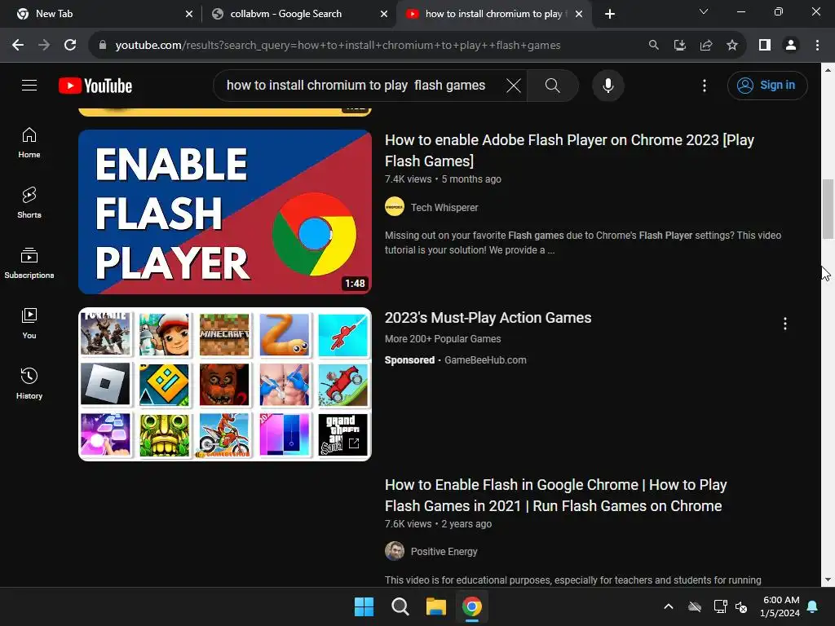Screen dimensions: 835x626
Task: Open the network tray icon
Action: [720, 606]
